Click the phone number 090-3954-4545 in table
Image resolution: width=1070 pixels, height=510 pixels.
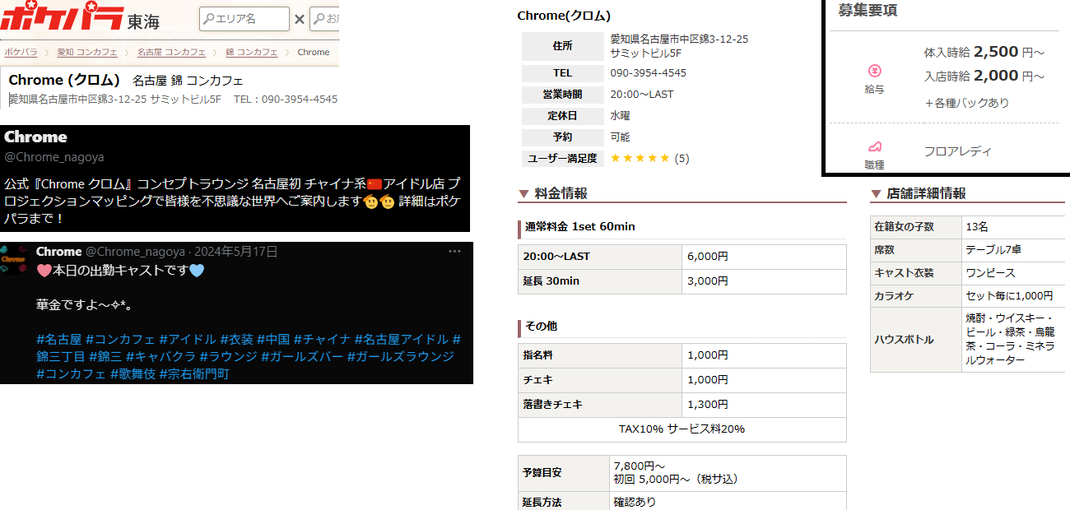[x=648, y=73]
